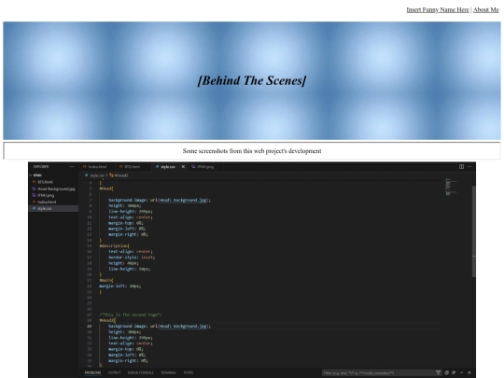This screenshot has height=378, width=504.
Task: Click the 'Some screenshots from this web project's development' text
Action: 252,151
